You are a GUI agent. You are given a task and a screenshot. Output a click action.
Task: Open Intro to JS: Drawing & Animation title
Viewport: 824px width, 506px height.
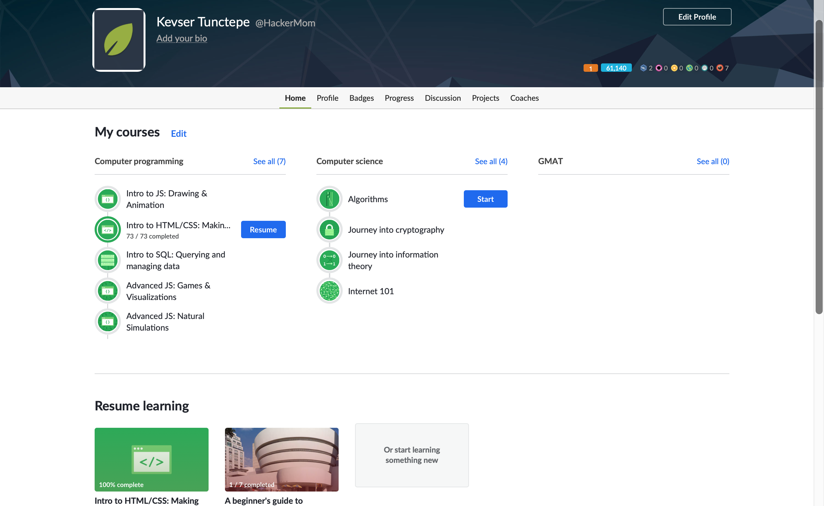tap(167, 199)
